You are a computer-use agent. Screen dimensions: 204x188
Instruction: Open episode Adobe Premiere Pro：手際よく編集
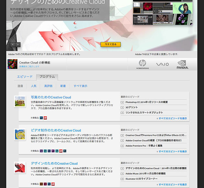pyautogui.click(x=144, y=146)
